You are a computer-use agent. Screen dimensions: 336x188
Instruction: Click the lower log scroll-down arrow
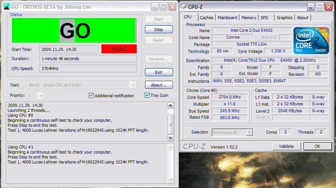click(x=171, y=180)
